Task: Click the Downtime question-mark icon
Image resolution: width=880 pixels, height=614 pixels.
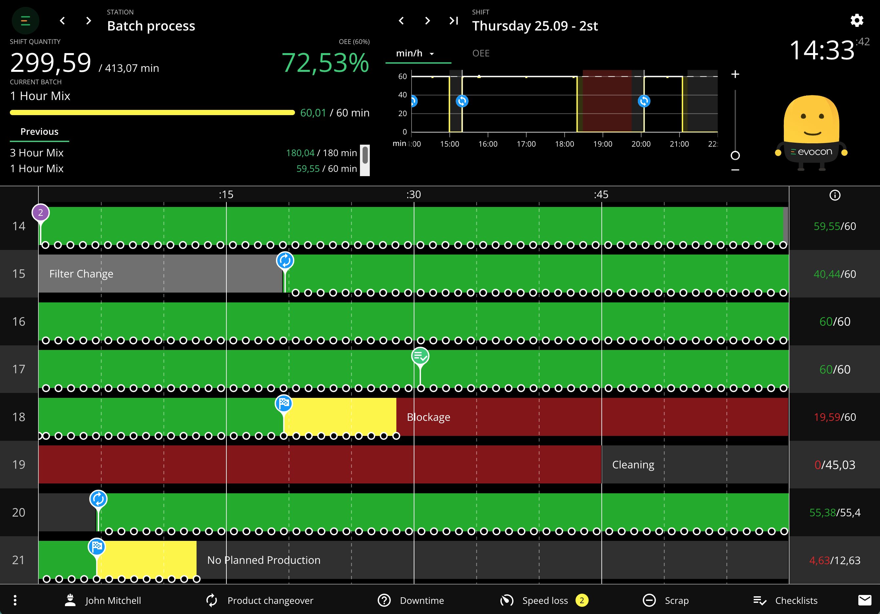Action: pos(385,600)
